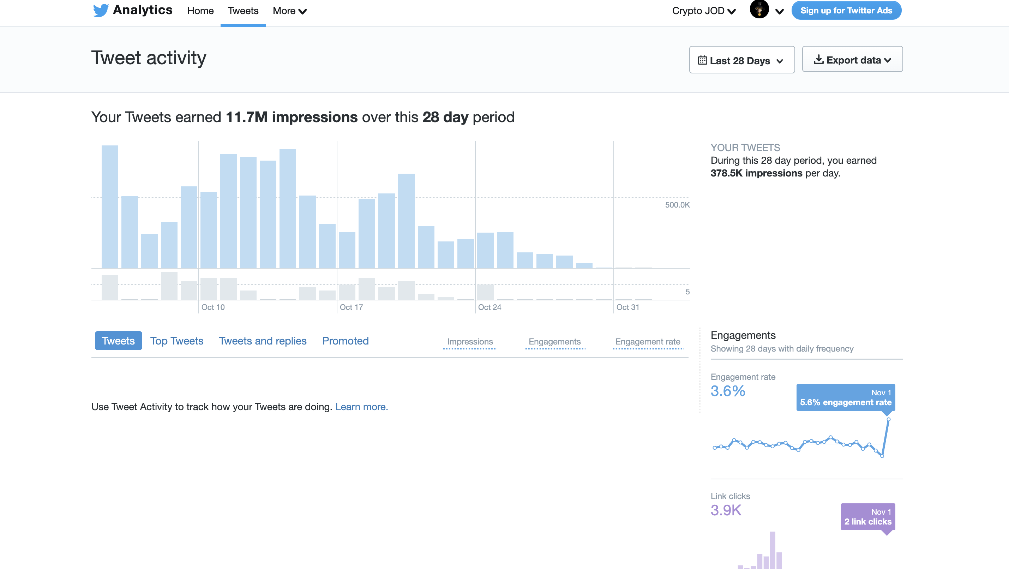Open the Crypto JOD account dropdown
Image resolution: width=1009 pixels, height=569 pixels.
point(703,11)
